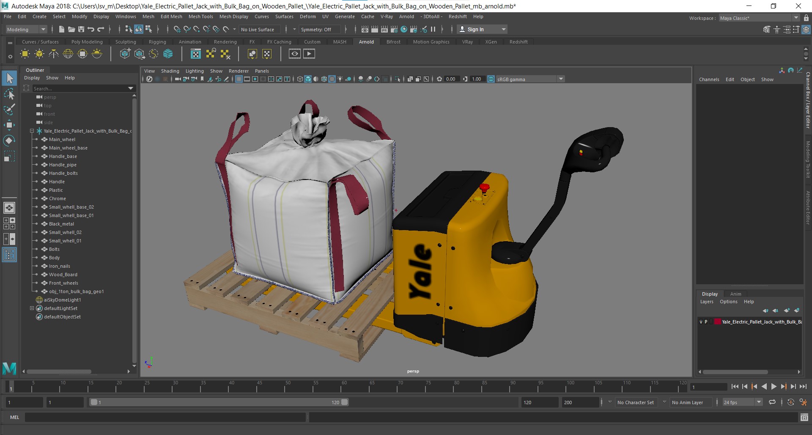Switch to the Poly Modeling shelf tab
812x435 pixels.
87,42
